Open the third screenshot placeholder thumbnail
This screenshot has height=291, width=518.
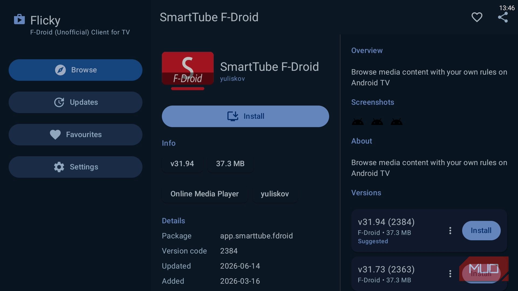point(397,122)
